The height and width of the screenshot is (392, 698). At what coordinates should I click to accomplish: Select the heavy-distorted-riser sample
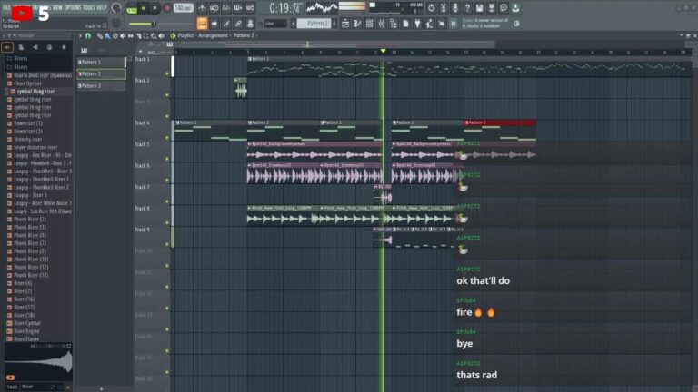pyautogui.click(x=35, y=147)
